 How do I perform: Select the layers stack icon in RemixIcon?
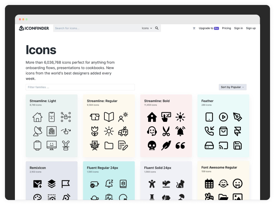pos(52,184)
